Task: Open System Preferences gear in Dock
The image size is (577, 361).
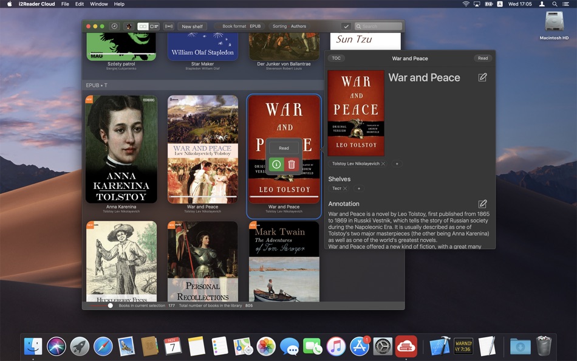Action: [383, 346]
